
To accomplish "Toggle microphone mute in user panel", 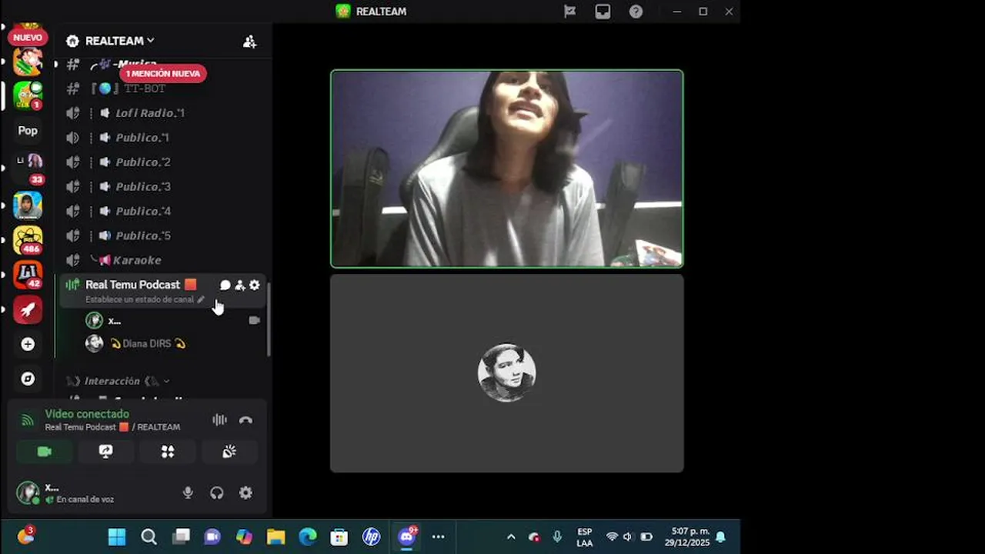I will pos(188,493).
